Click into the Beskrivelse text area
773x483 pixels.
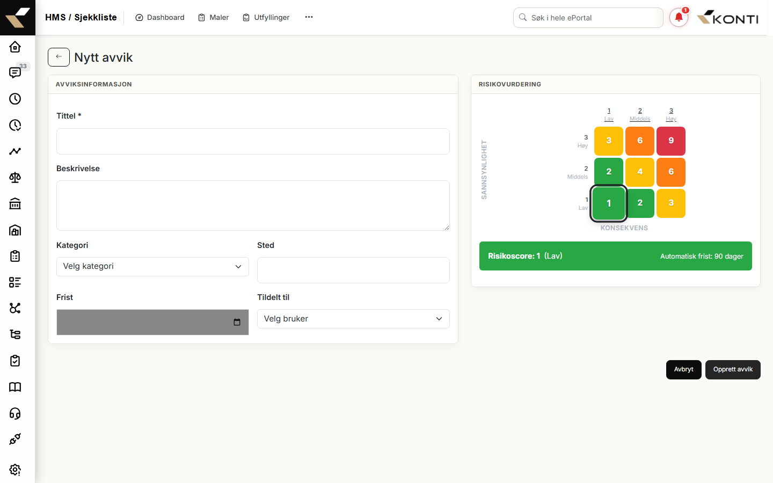[x=253, y=206]
